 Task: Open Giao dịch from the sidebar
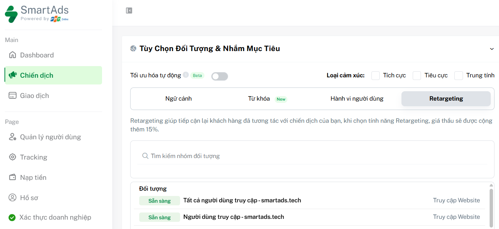tap(12, 95)
